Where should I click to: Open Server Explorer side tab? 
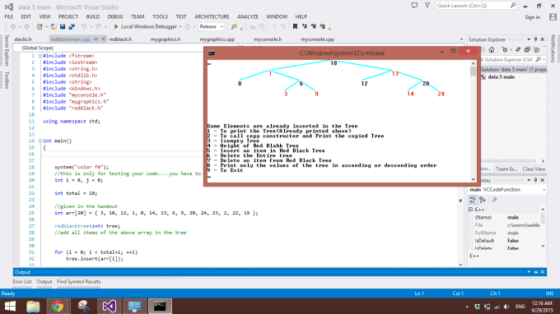tap(7, 50)
